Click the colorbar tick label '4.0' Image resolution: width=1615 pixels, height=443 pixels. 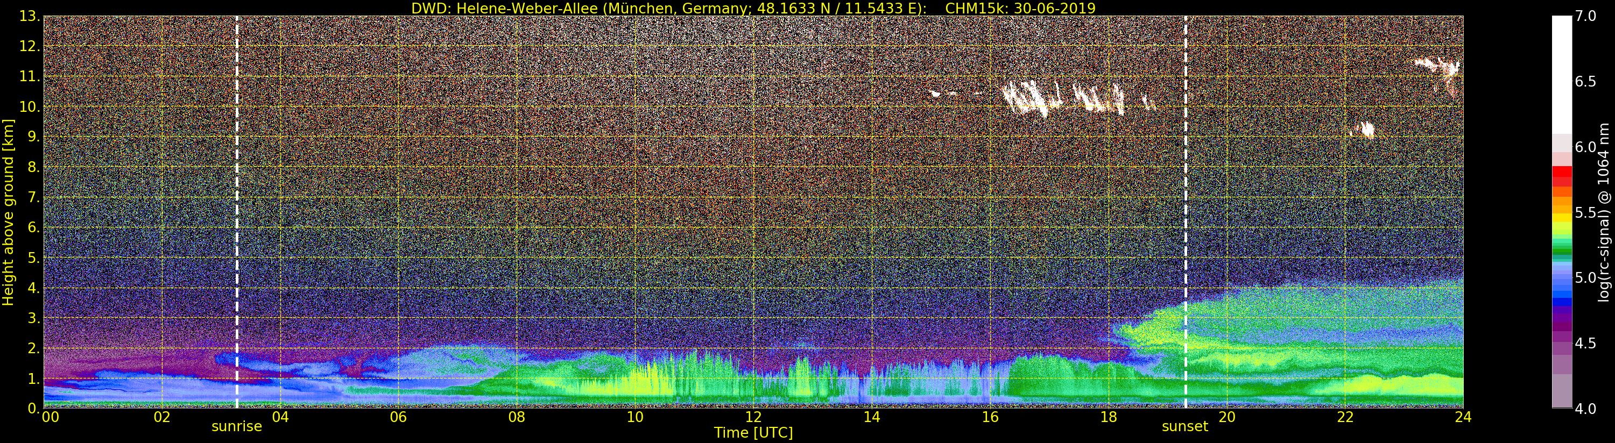[1585, 409]
